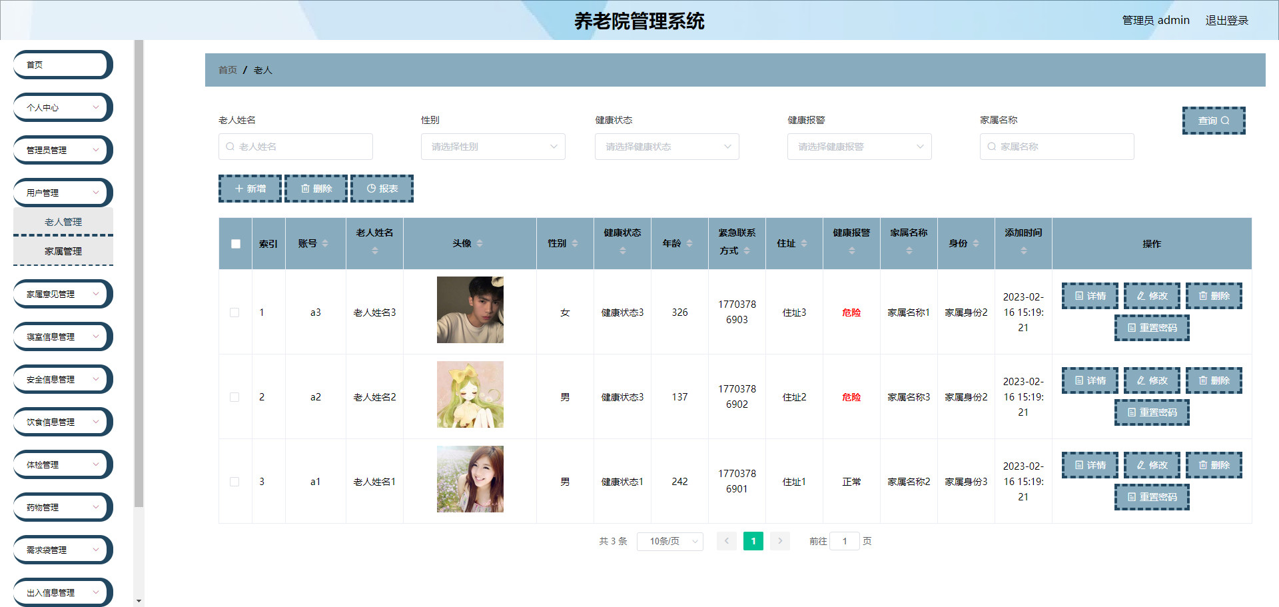The width and height of the screenshot is (1279, 607).
Task: Click the 老人姓名 search input field
Action: pos(296,147)
